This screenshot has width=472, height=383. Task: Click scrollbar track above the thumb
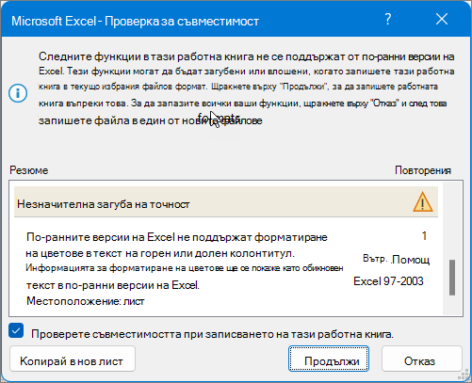[452, 221]
